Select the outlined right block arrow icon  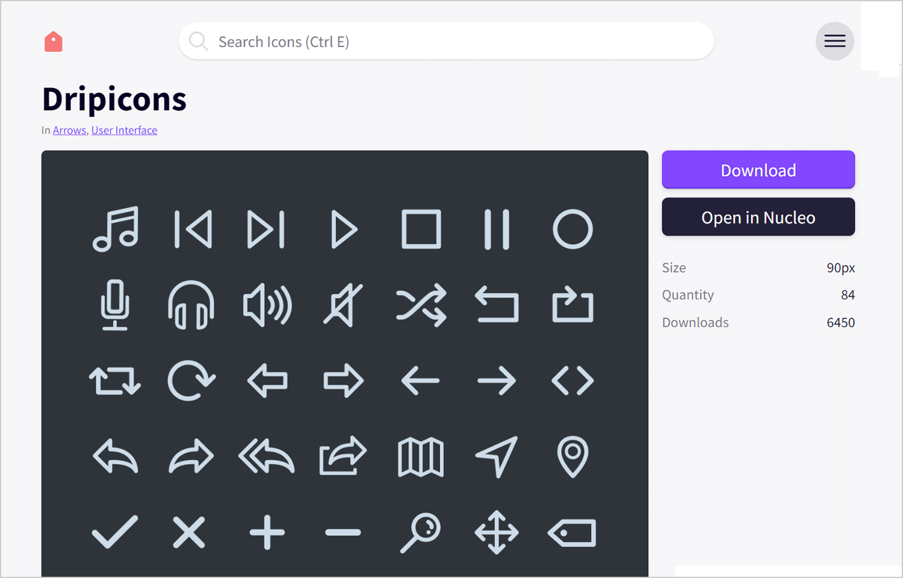(x=344, y=381)
